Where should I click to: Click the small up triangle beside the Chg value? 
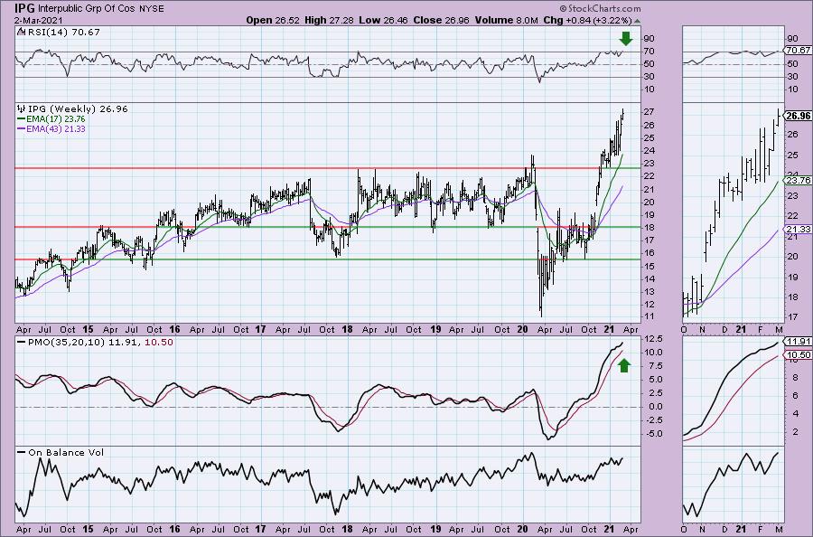[x=637, y=21]
